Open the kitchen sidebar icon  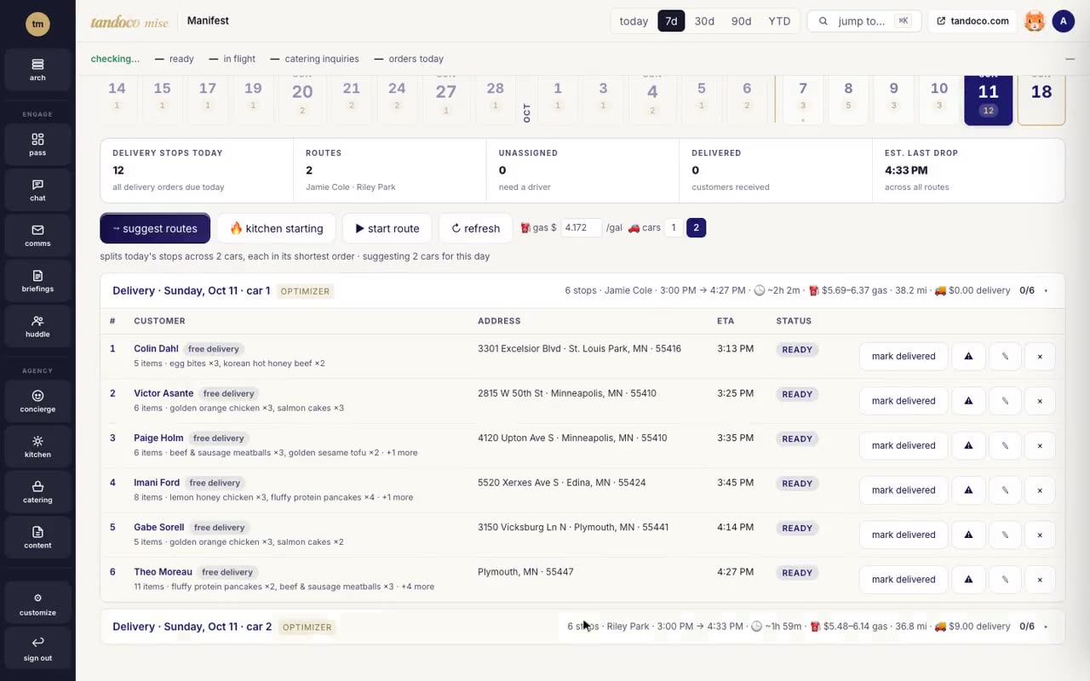pos(37,446)
